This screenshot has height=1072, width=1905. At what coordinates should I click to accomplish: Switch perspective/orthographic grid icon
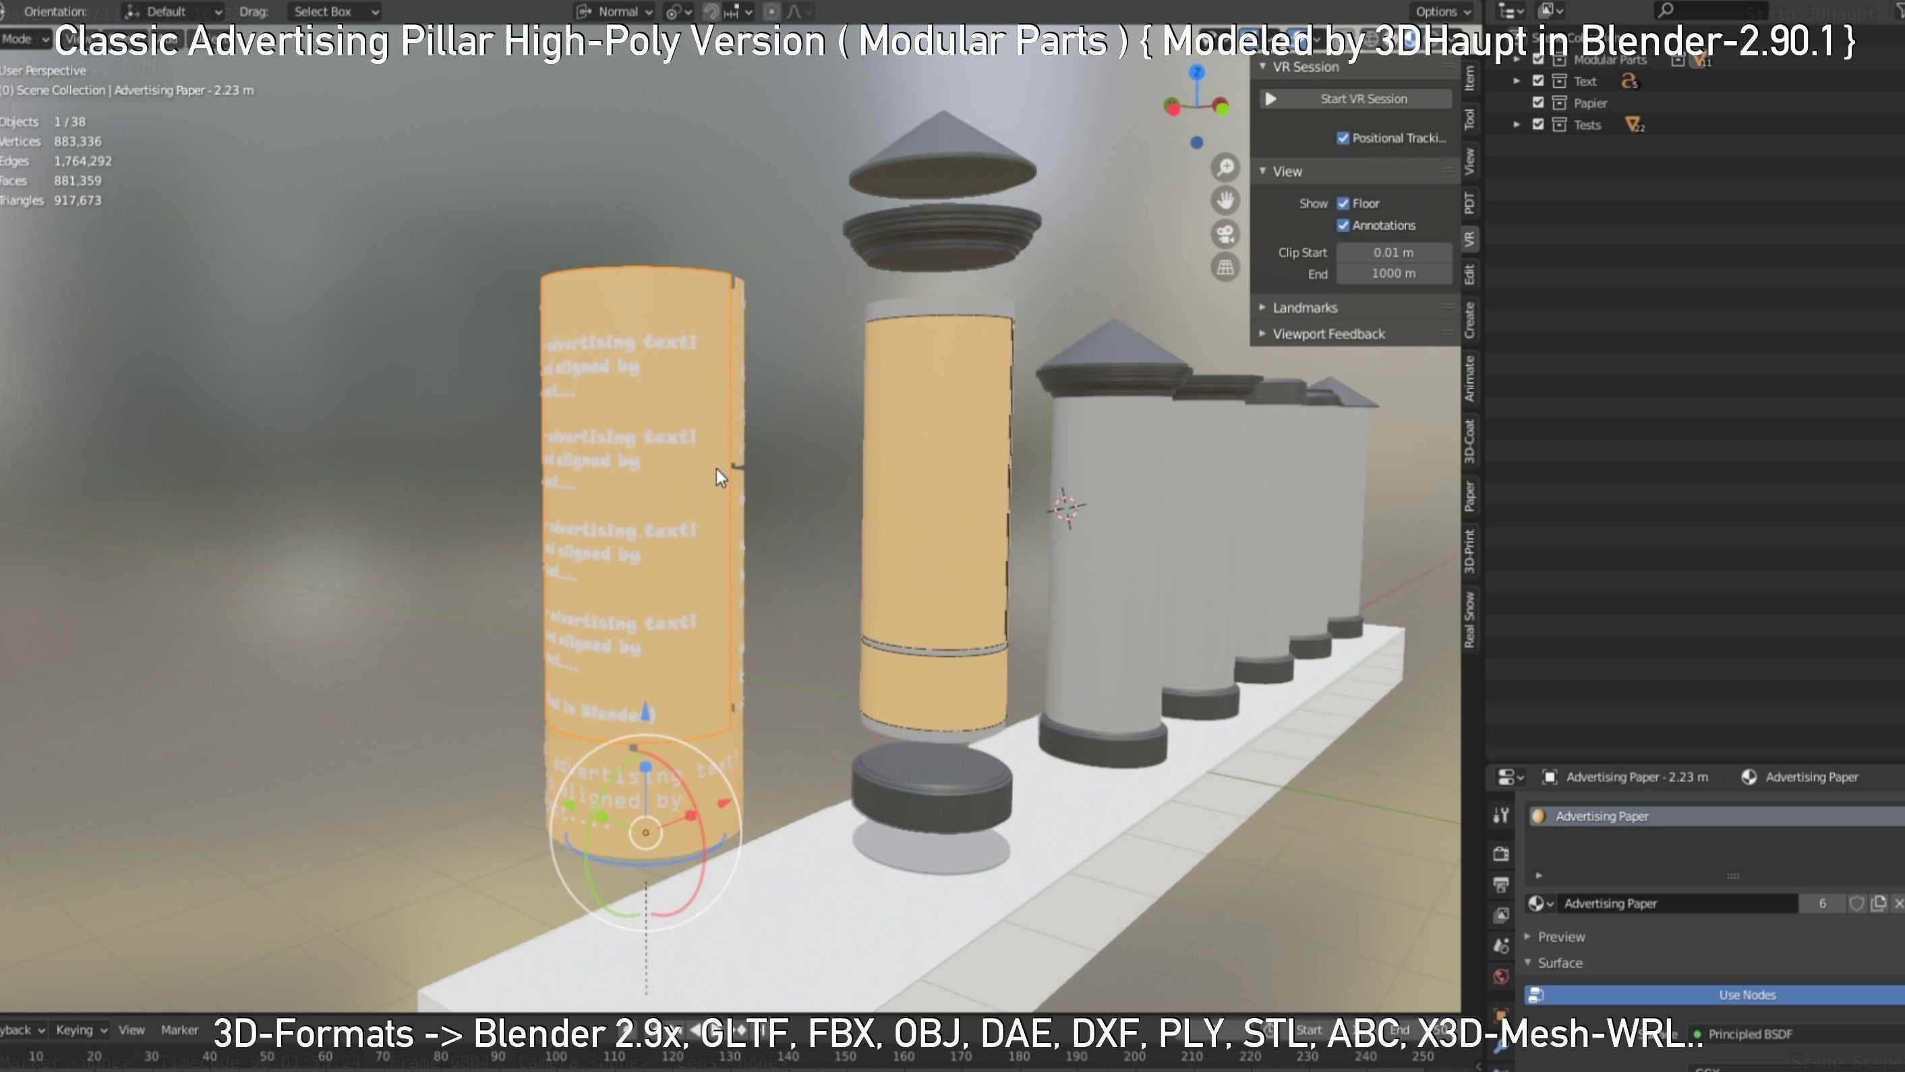[x=1225, y=267]
